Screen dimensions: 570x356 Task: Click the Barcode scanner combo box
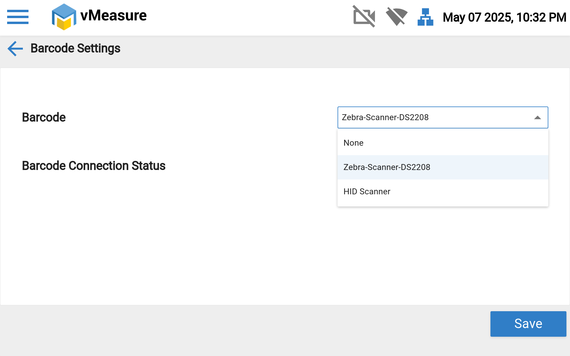475,117
